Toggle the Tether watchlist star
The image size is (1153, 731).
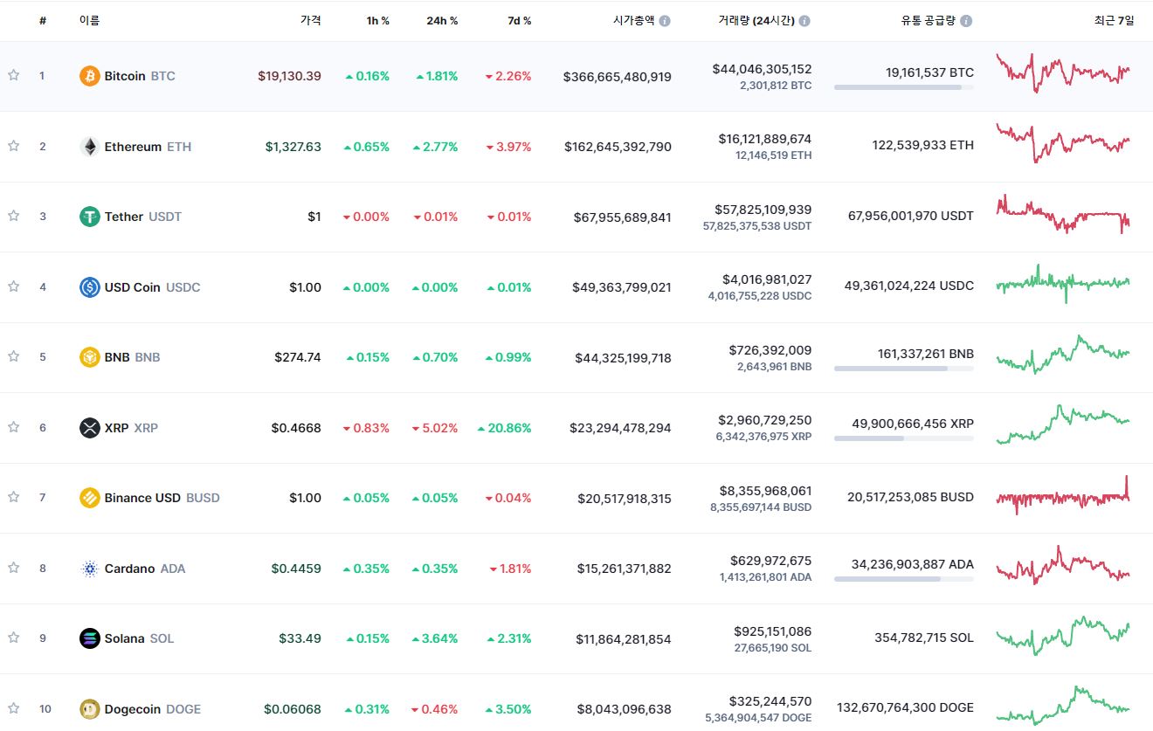13,216
